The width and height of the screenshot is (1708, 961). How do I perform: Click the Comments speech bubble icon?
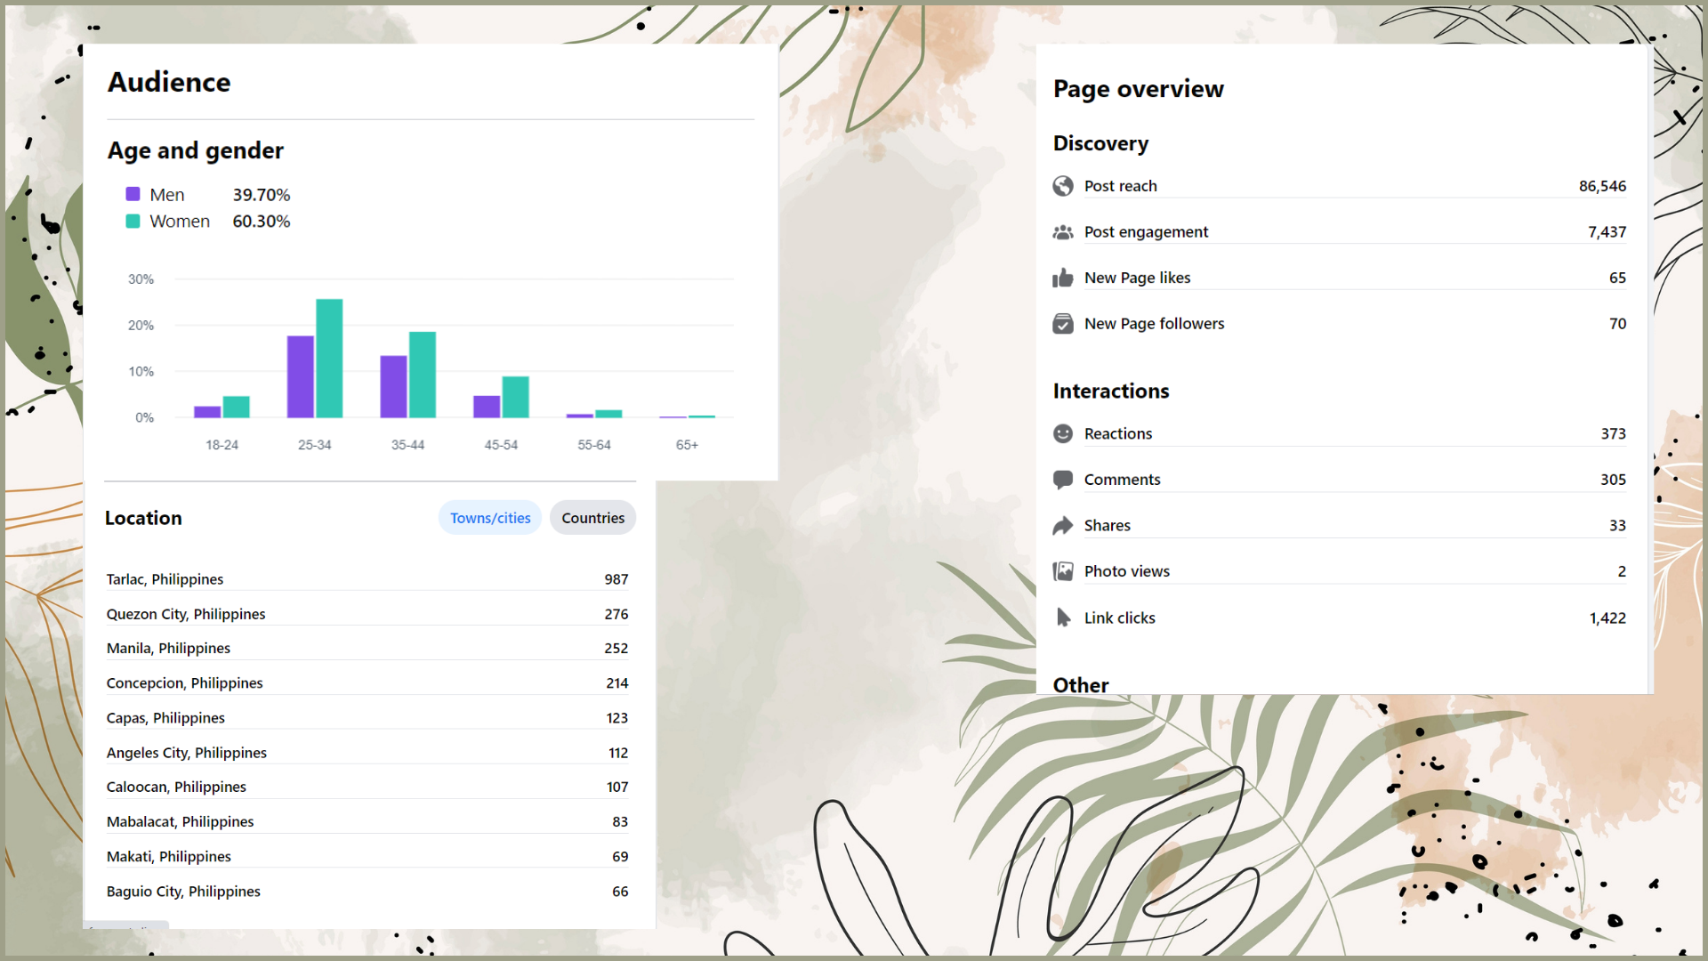click(1063, 480)
